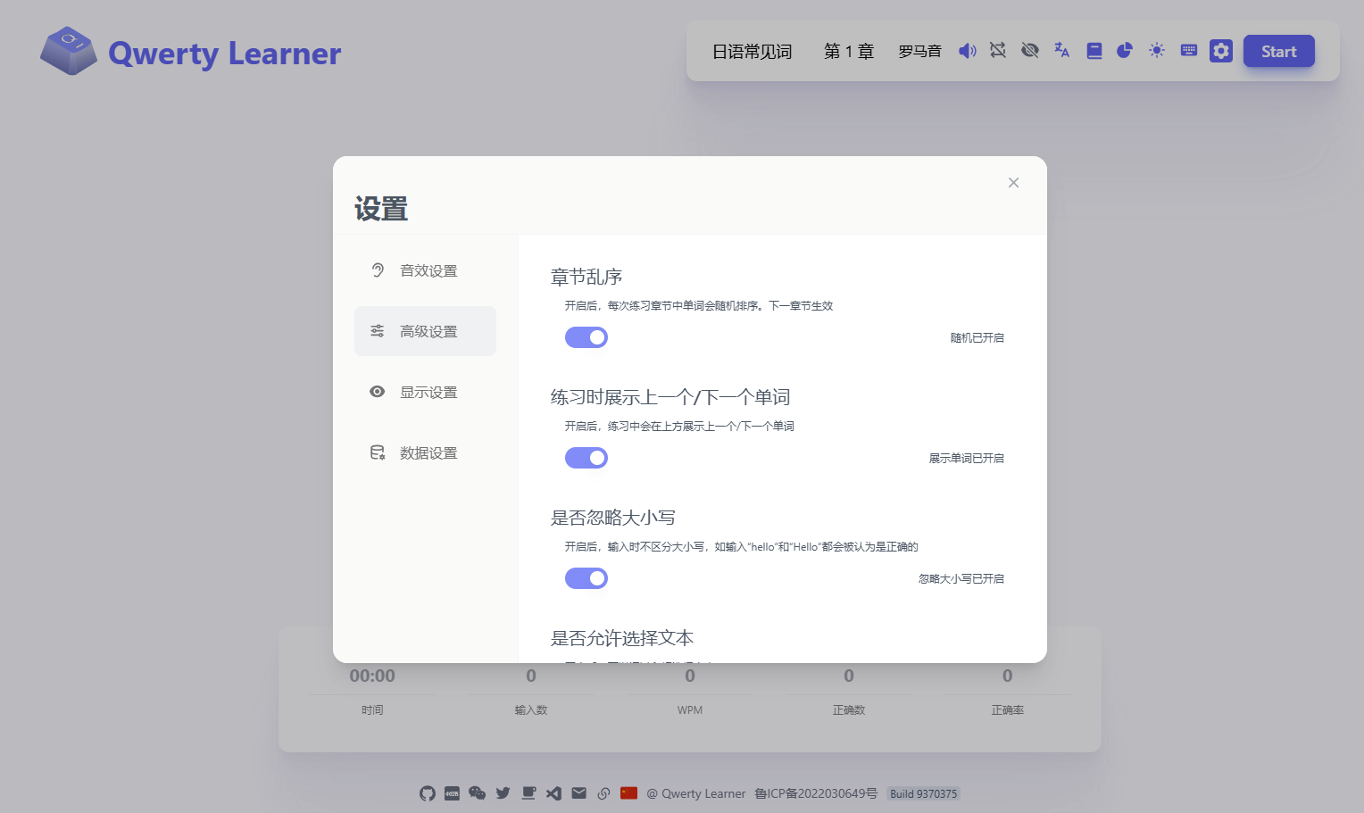Toggle the 练习时展示上一个/下一个单词 switch
The height and width of the screenshot is (813, 1364).
586,458
